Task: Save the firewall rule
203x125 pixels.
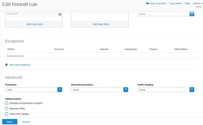Action: point(10,122)
